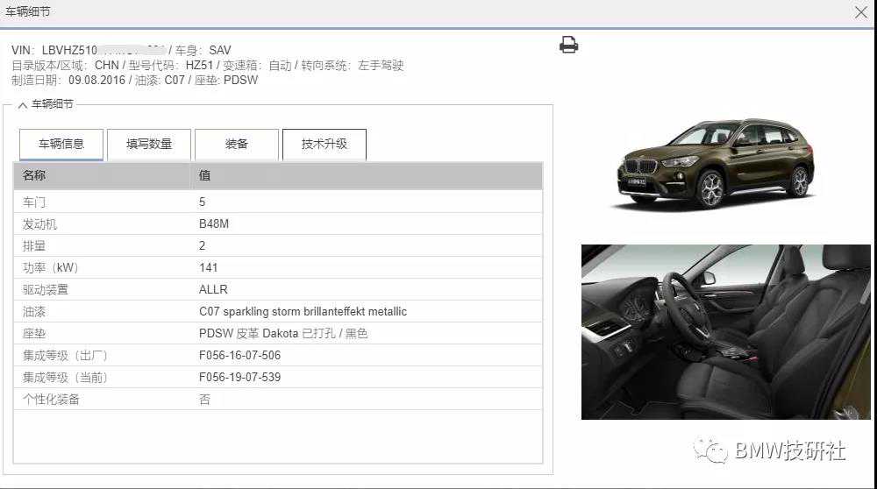877x489 pixels.
Task: Click the printer icon
Action: (568, 45)
